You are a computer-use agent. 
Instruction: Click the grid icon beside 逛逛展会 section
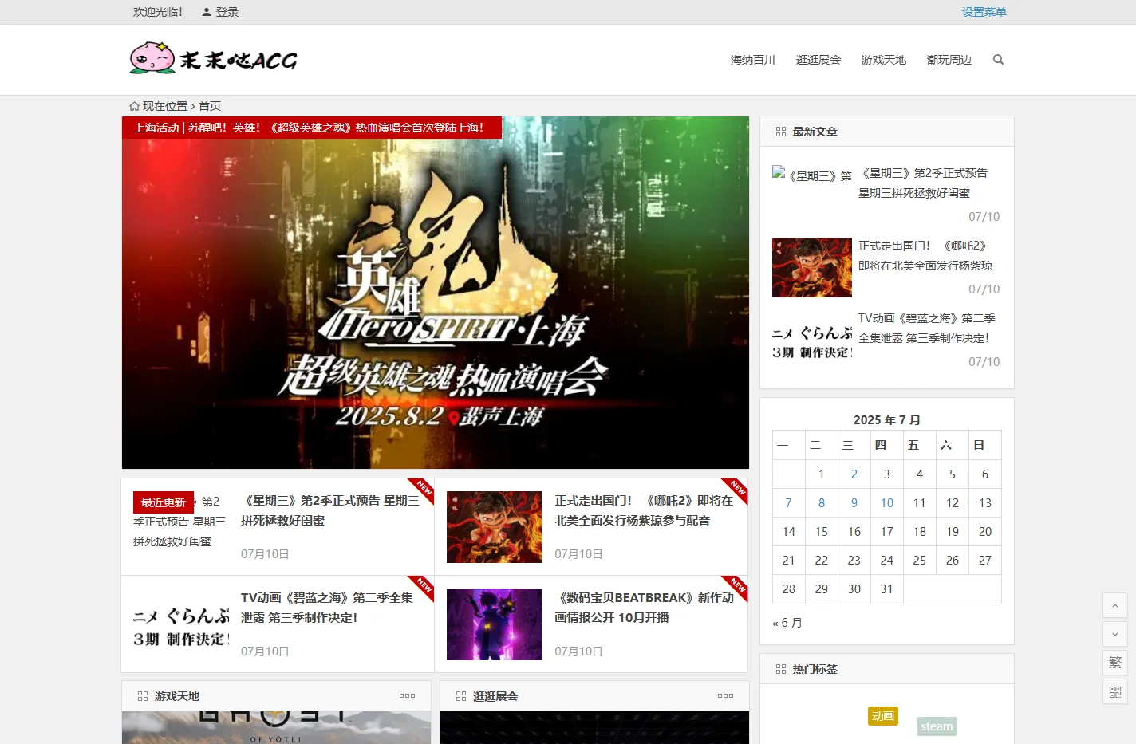(461, 696)
